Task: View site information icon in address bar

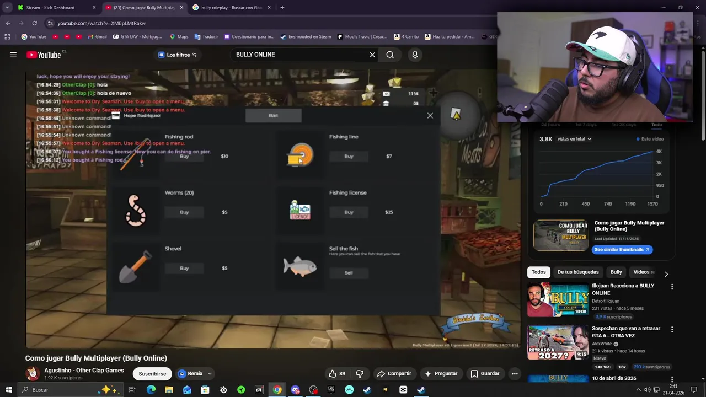Action: (x=50, y=23)
